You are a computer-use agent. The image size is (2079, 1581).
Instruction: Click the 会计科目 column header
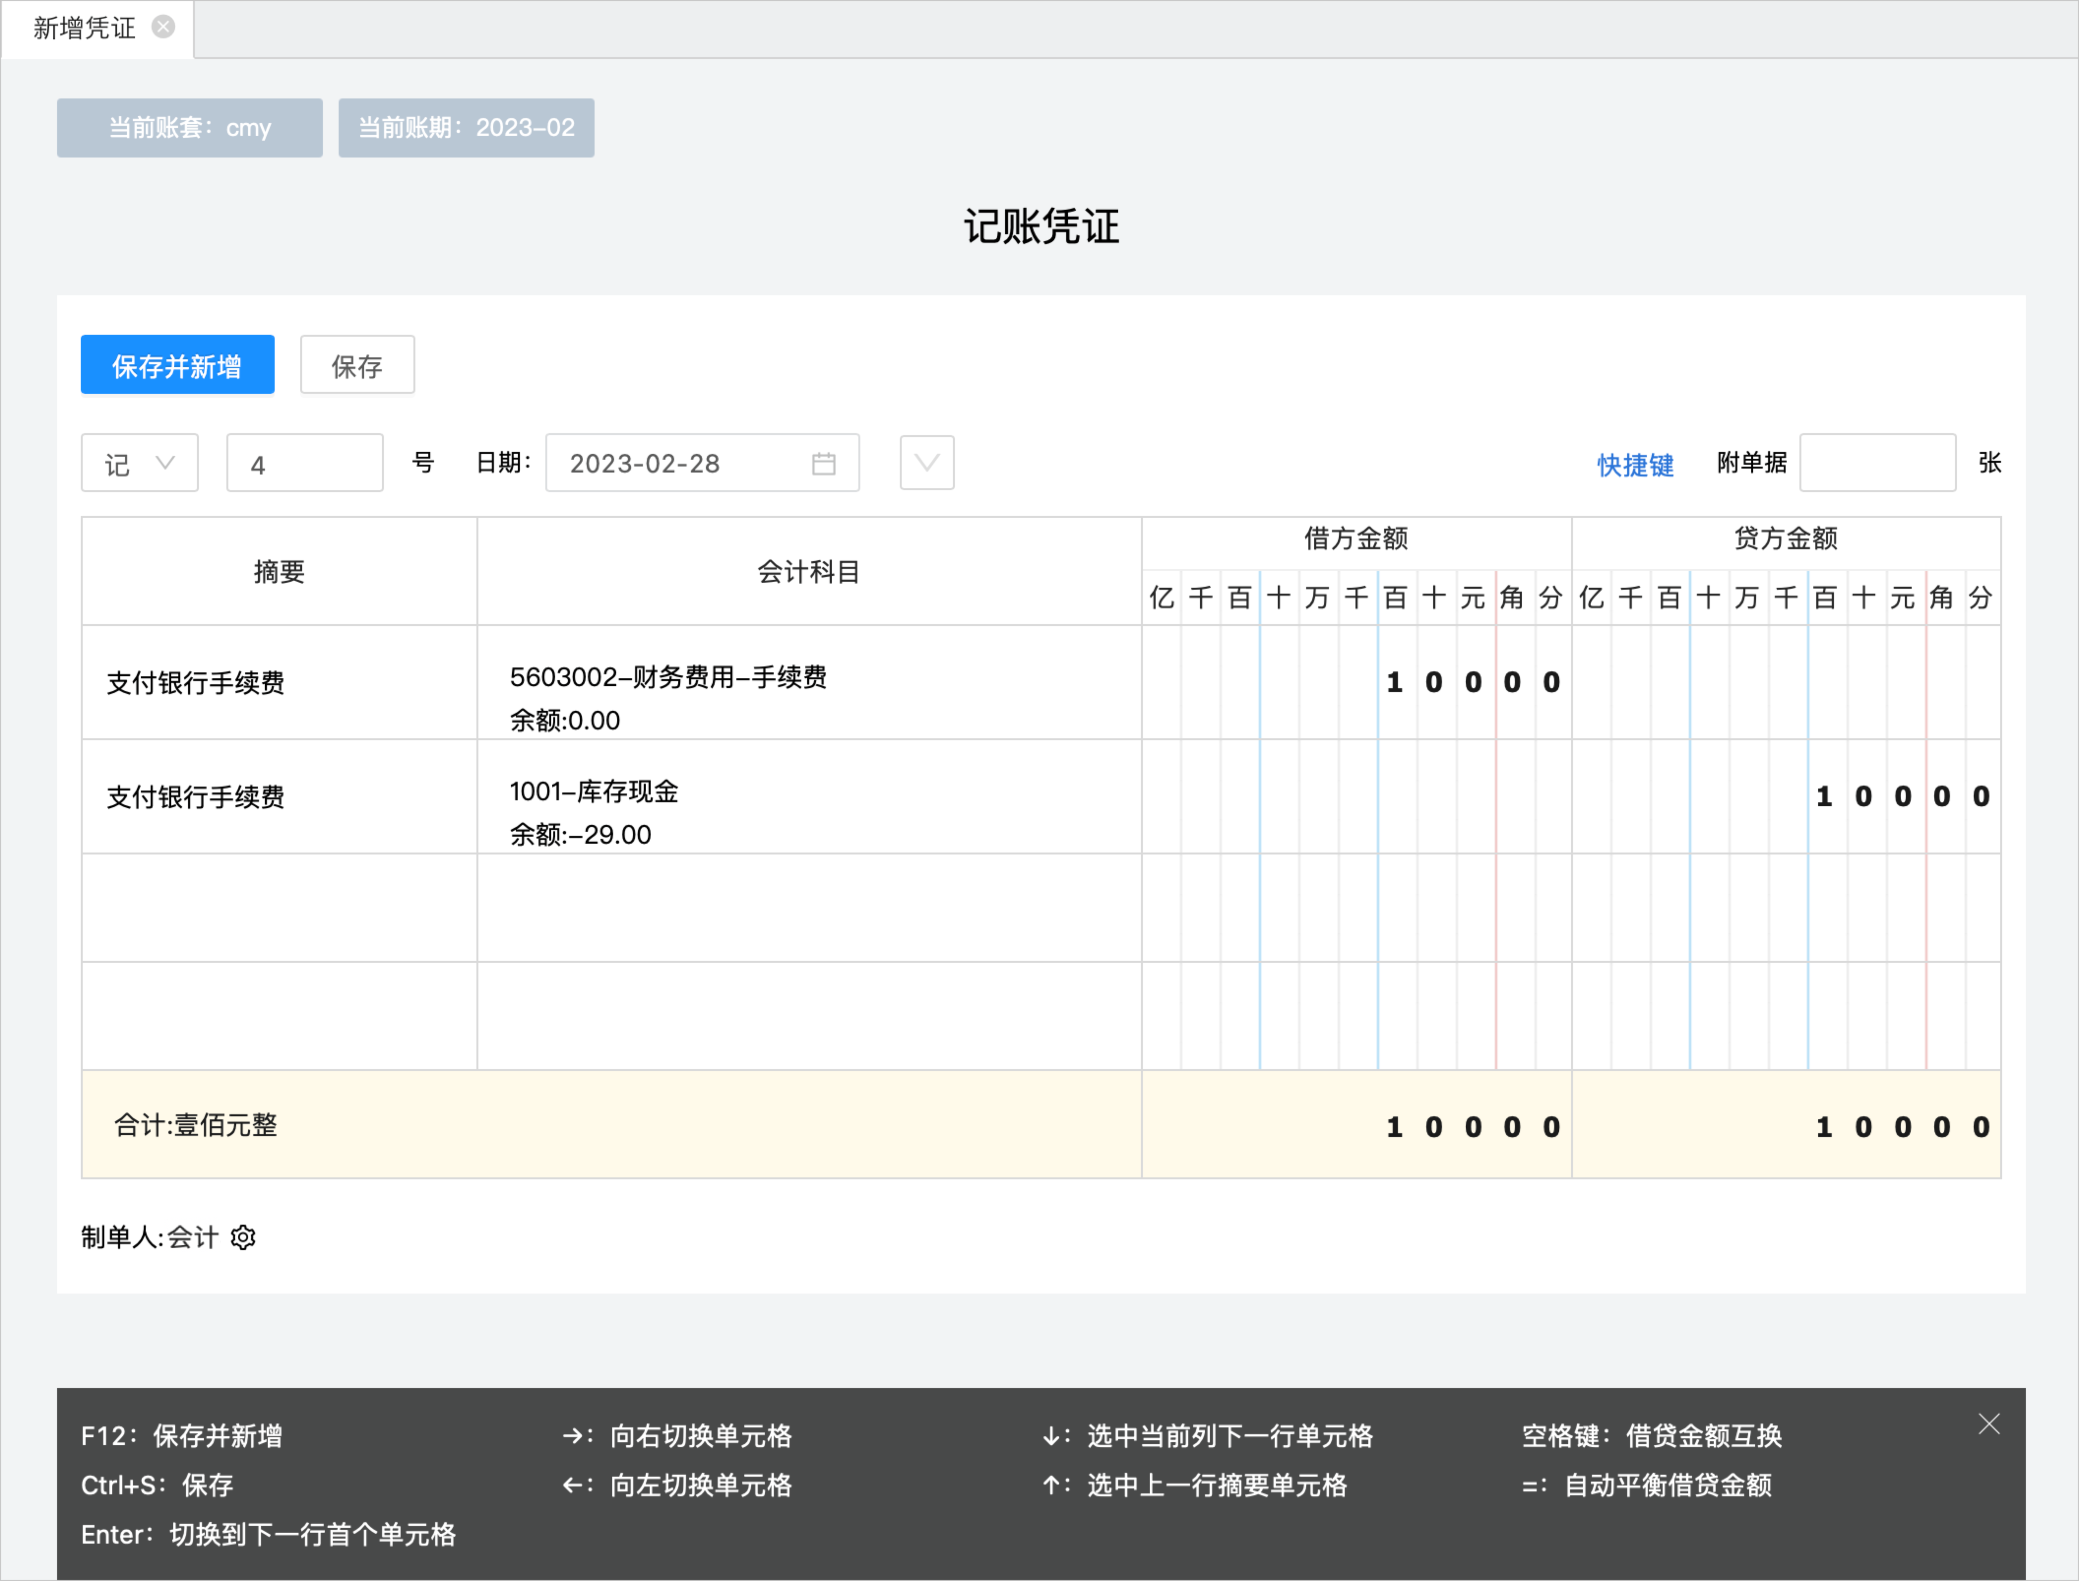[x=809, y=572]
